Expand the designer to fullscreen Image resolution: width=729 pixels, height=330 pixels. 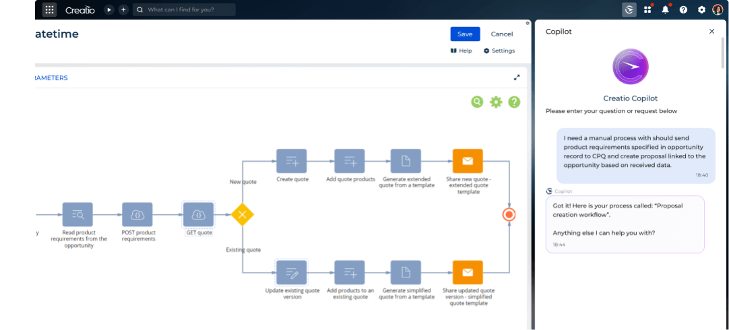[517, 77]
